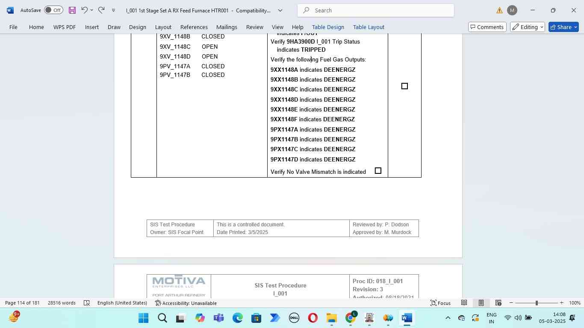
Task: Open the Table Design tab
Action: (x=328, y=27)
